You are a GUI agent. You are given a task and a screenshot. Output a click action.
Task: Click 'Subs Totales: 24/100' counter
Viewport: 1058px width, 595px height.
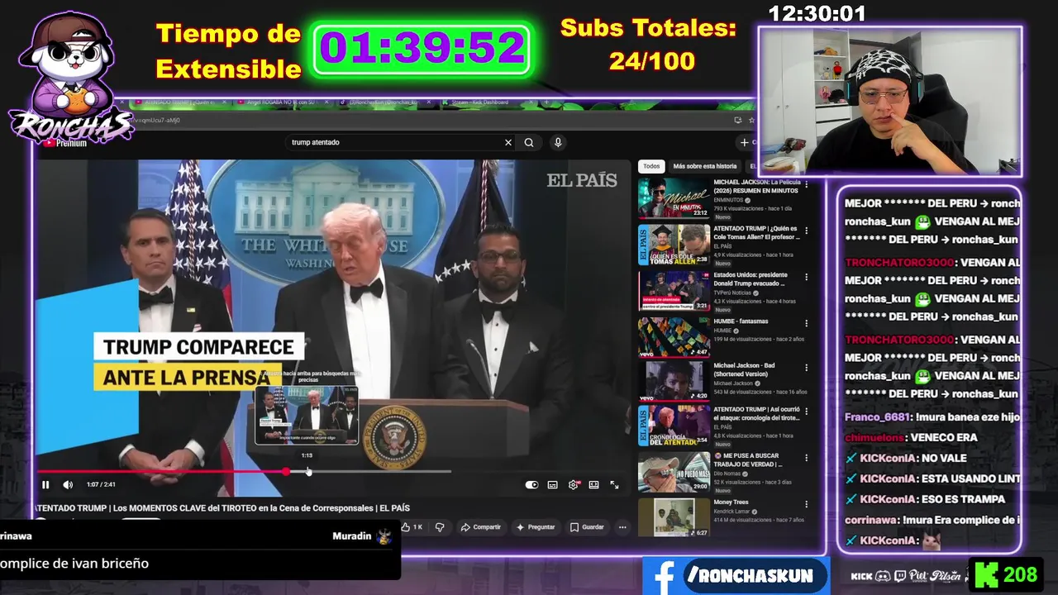click(x=649, y=45)
